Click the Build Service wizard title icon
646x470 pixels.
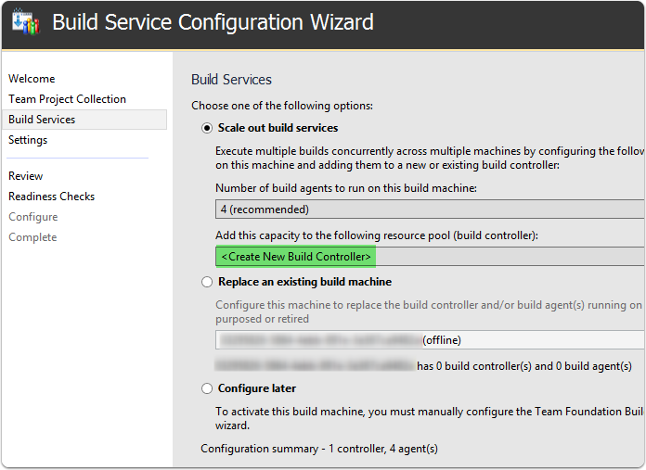point(23,20)
